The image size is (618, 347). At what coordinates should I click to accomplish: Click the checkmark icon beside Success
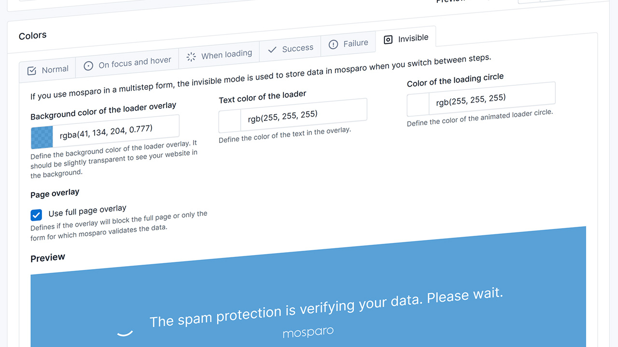[272, 50]
